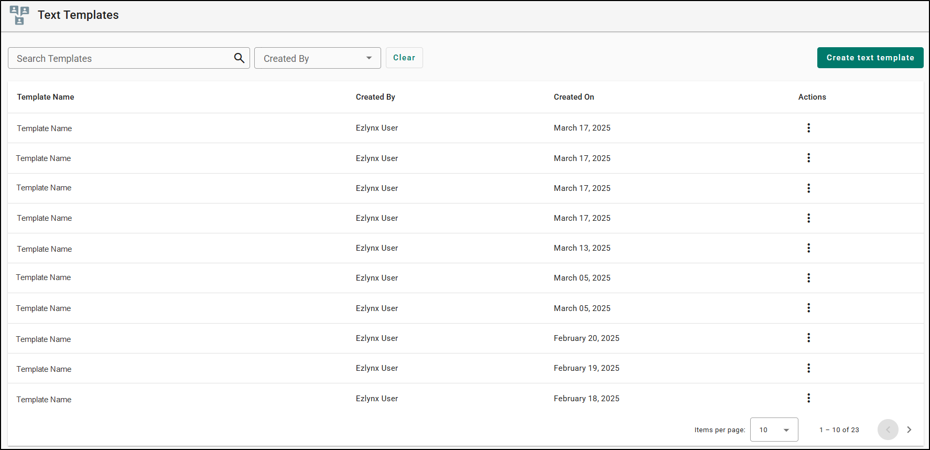Go to the next page of templates
The width and height of the screenshot is (930, 450).
909,430
